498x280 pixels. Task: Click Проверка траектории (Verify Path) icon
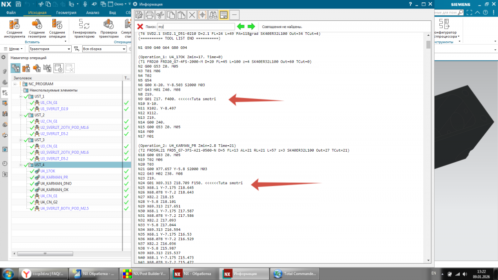click(108, 25)
